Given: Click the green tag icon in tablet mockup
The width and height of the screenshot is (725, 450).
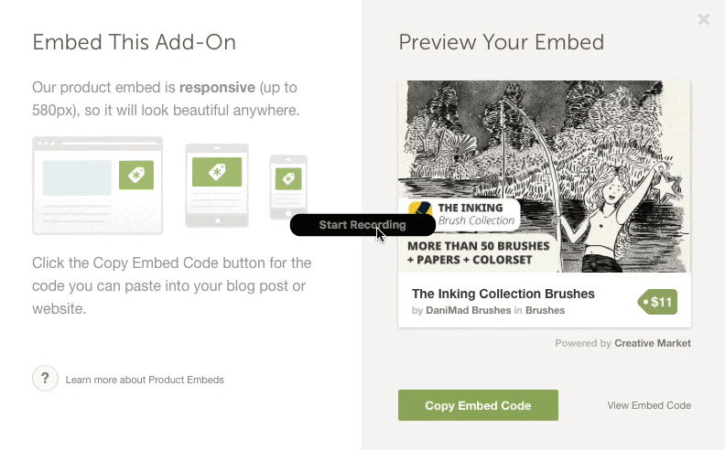Looking at the screenshot, I should pos(217,172).
